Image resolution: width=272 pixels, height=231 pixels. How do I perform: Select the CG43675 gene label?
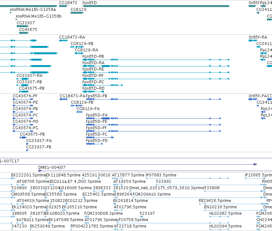[28, 29]
